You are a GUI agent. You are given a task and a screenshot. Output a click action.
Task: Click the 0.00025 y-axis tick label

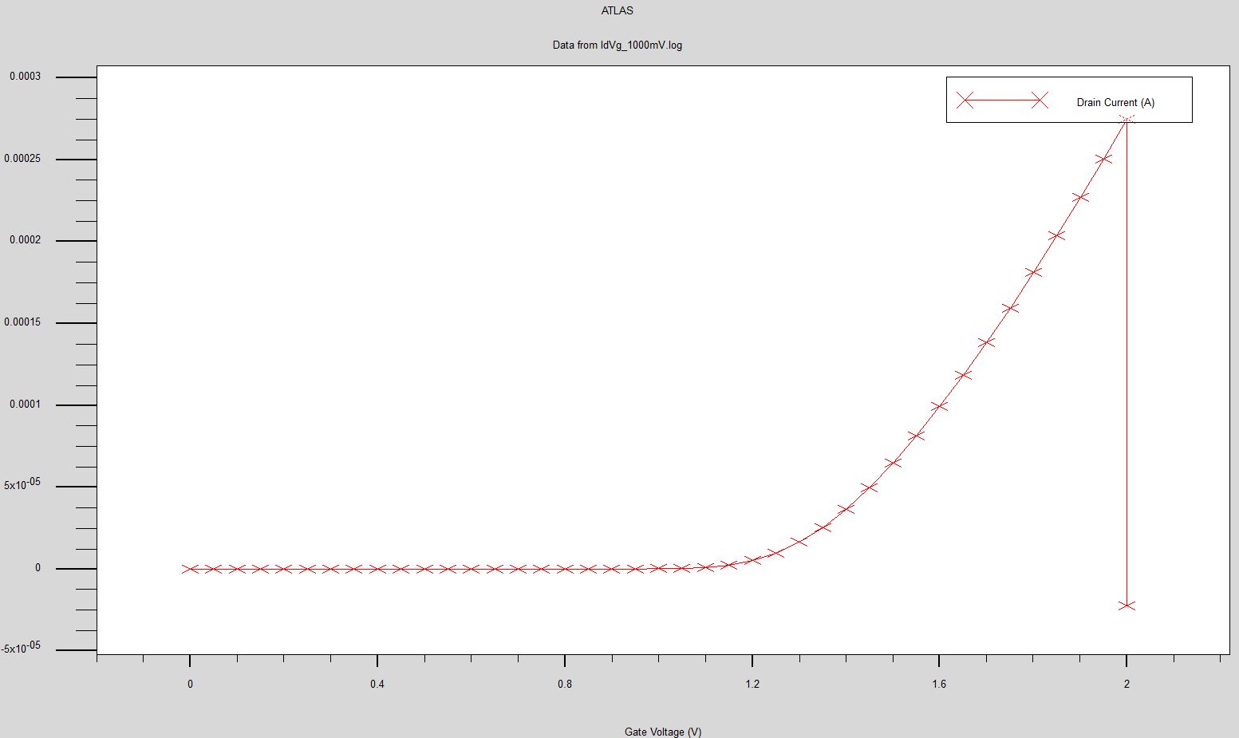(x=22, y=159)
